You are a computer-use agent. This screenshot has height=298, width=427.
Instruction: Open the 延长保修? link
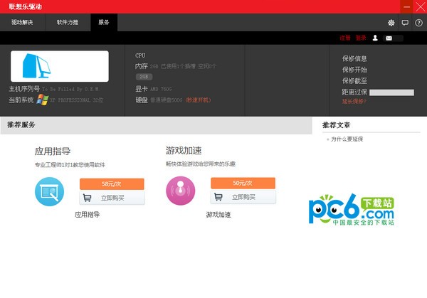[354, 101]
